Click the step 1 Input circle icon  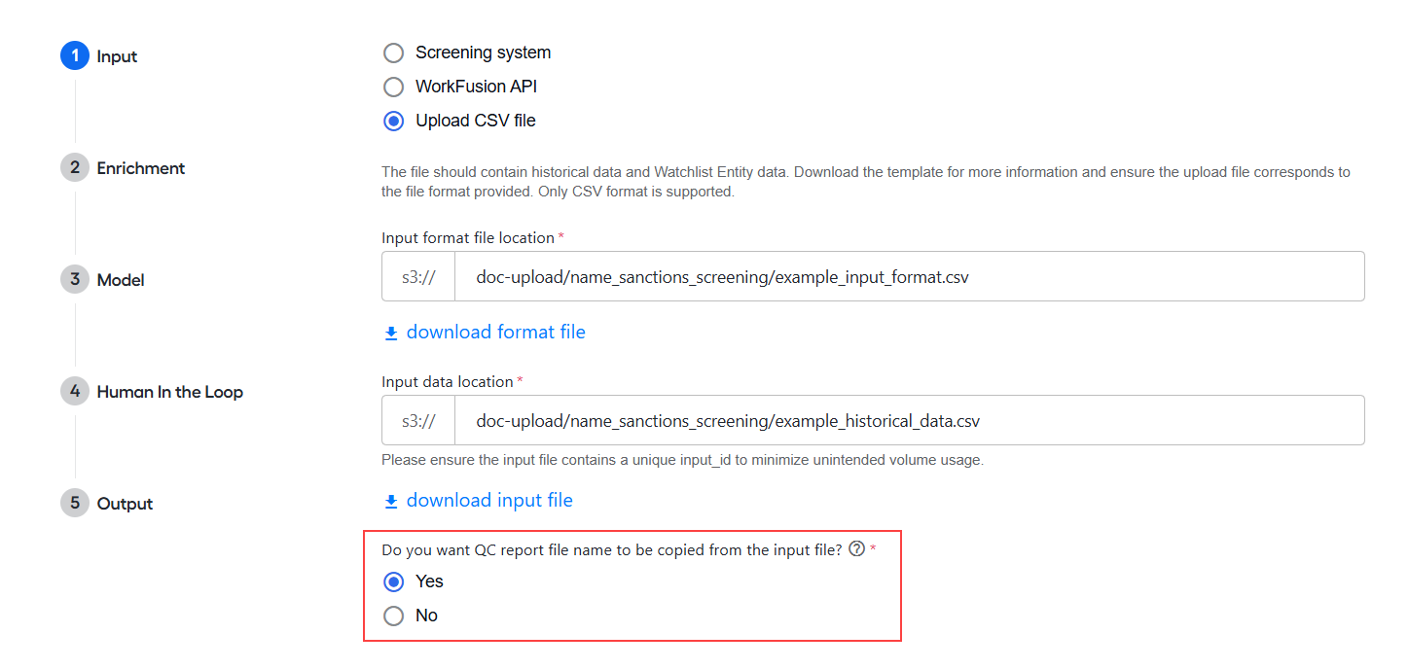(x=75, y=56)
